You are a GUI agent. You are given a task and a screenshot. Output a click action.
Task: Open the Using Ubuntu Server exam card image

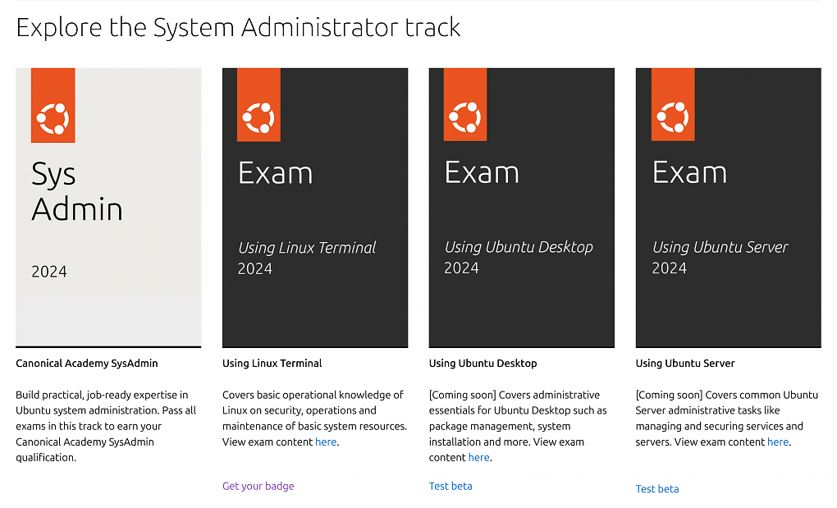[728, 208]
